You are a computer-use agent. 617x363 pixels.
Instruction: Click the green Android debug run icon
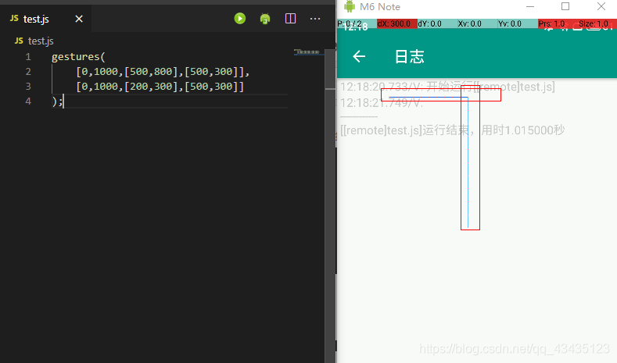265,19
